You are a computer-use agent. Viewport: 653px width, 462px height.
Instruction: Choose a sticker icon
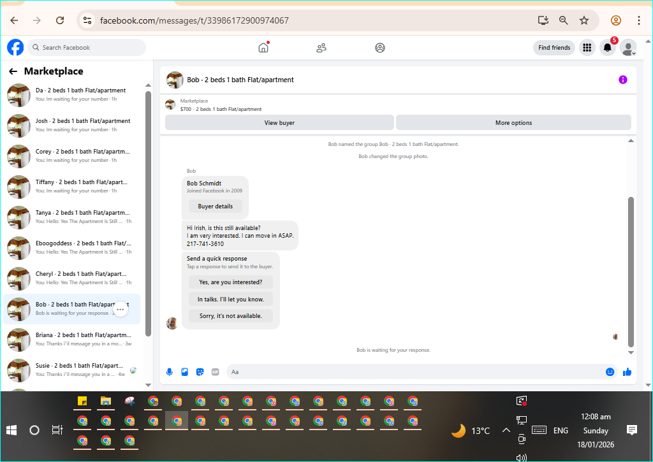(x=200, y=372)
